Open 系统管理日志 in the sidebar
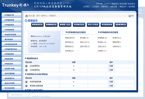 [12, 78]
